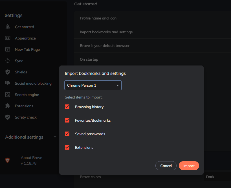Open Appearance settings section
This screenshot has width=231, height=188.
[x=25, y=38]
